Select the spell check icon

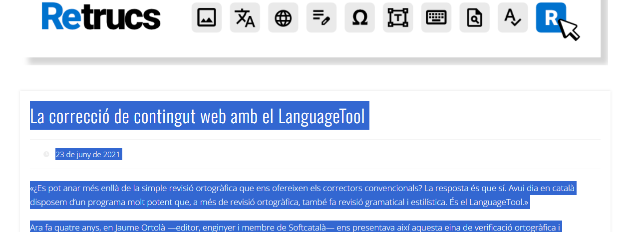(x=512, y=17)
